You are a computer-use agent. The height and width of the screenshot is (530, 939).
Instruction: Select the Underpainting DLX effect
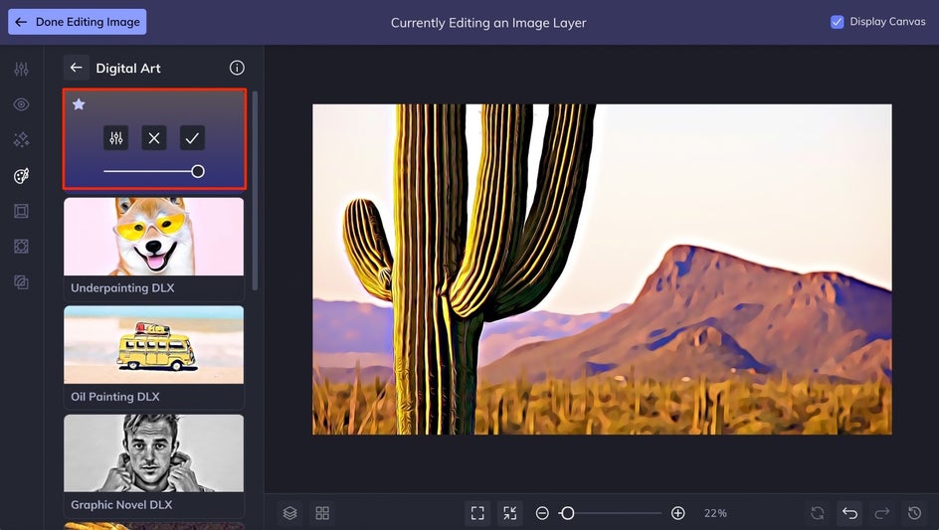(154, 248)
